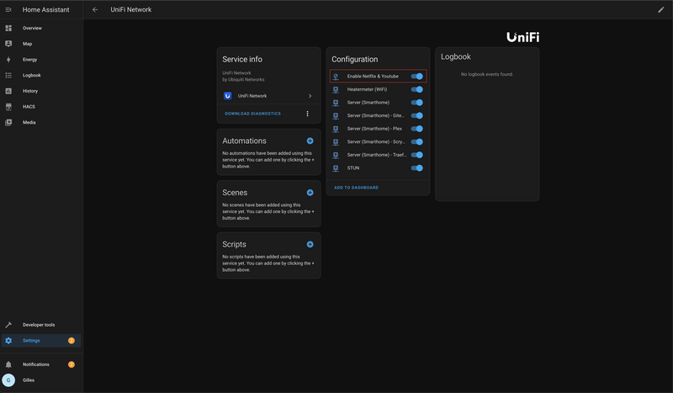
Task: Toggle Enable Netflix & Youtube switch
Action: tap(417, 76)
